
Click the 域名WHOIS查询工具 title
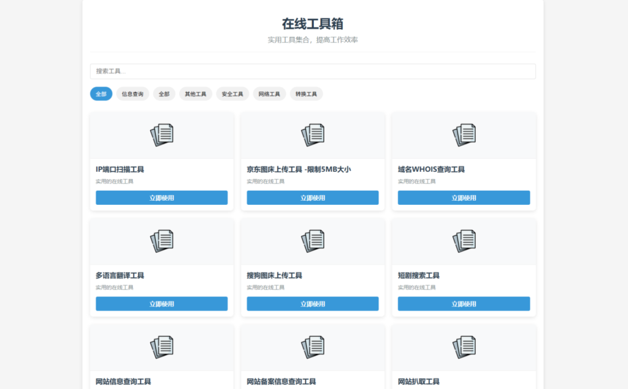[x=431, y=169]
